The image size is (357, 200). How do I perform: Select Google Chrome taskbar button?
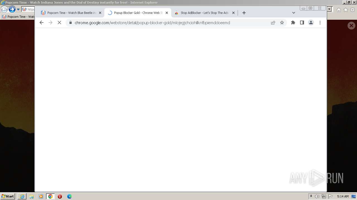coord(50,196)
